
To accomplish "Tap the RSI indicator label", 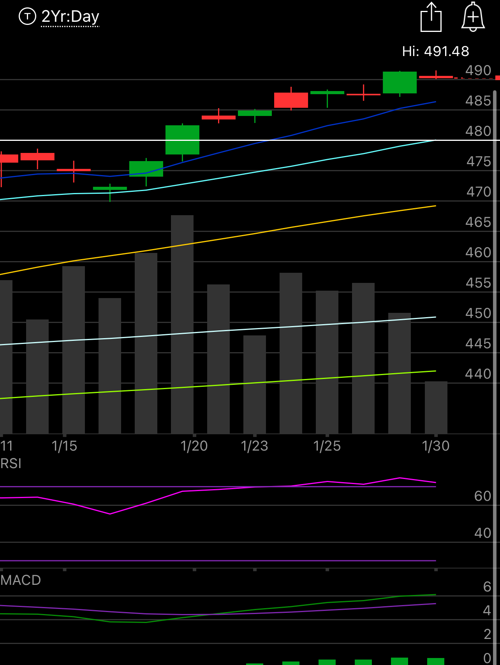I will coord(11,463).
